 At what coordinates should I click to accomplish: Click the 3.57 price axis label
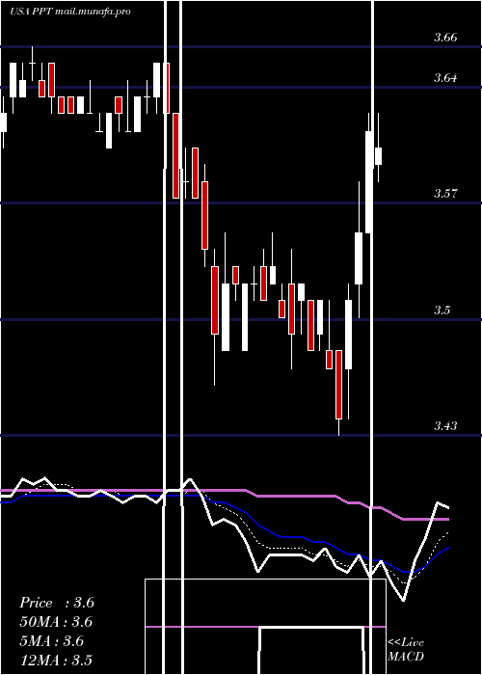445,193
